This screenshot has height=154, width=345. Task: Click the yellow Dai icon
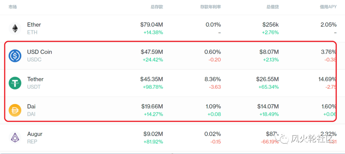[15, 110]
